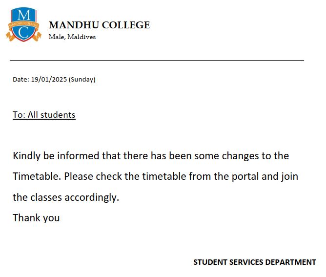Click the "Date:" label
Screen dimensions: 326x277
pyautogui.click(x=21, y=80)
